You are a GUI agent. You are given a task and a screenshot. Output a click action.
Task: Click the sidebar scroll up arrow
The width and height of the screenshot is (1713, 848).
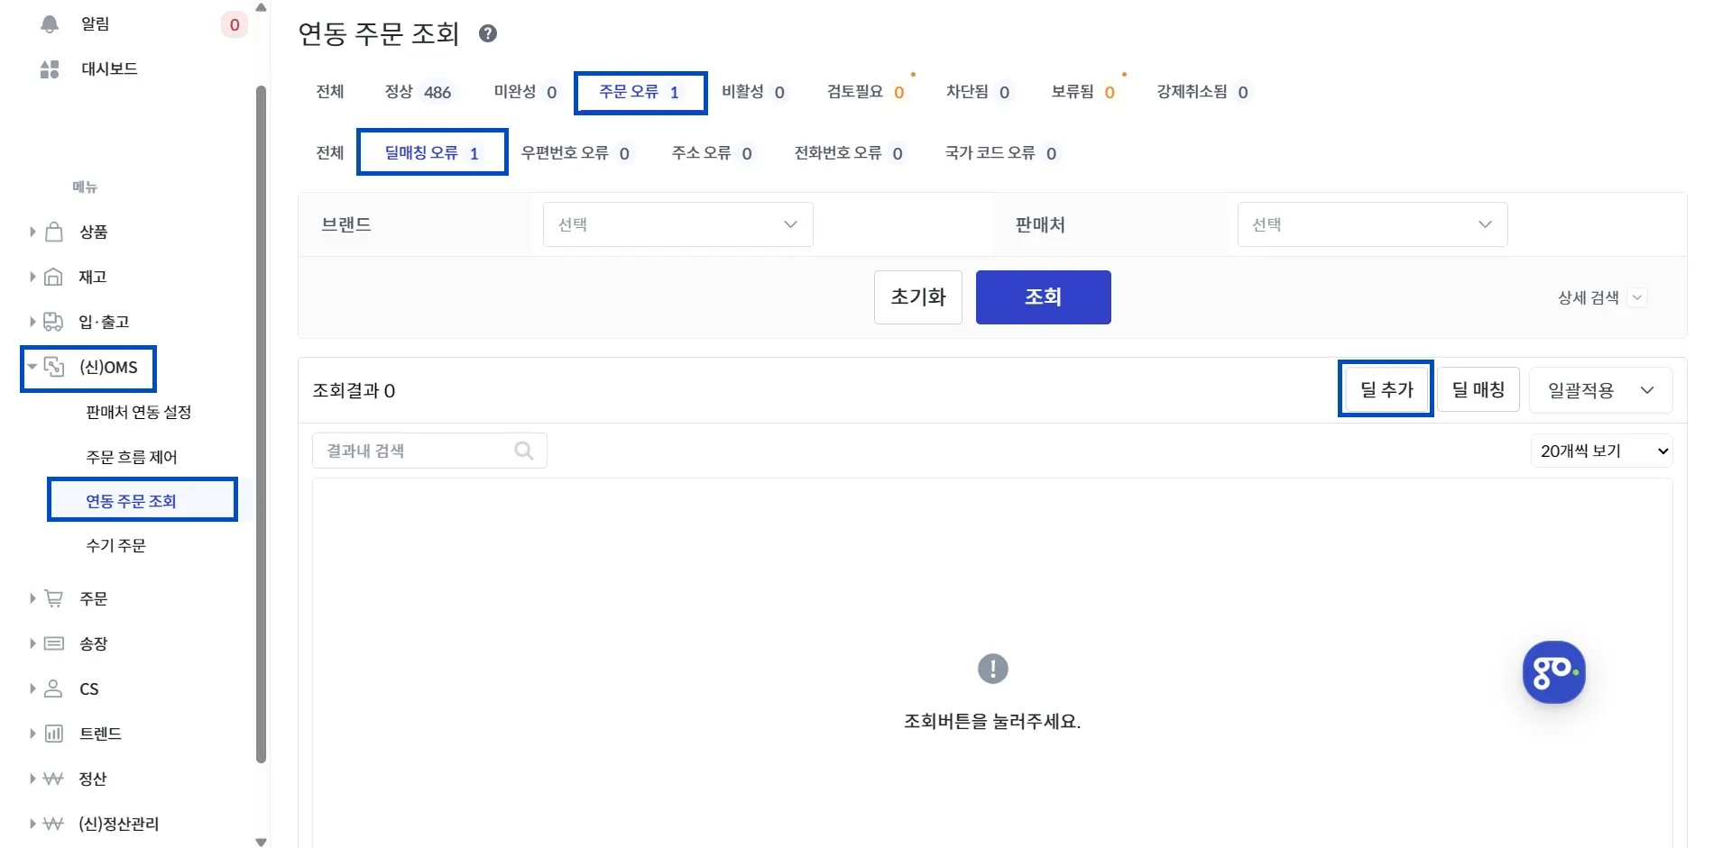[x=262, y=7]
